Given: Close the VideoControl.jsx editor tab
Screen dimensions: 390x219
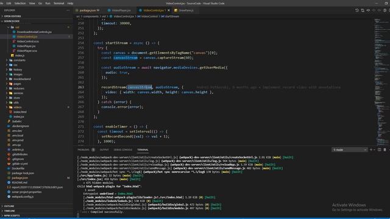Looking at the screenshot, I should tap(169, 10).
